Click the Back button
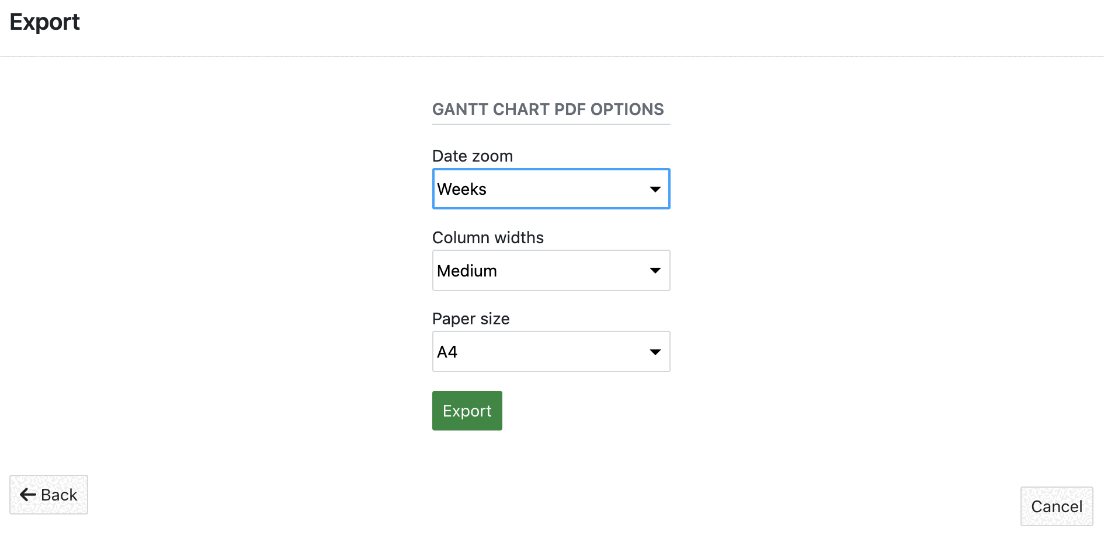 point(48,495)
